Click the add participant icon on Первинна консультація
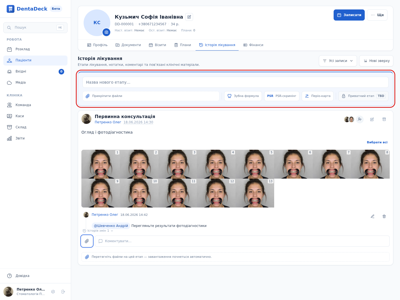 [360, 119]
